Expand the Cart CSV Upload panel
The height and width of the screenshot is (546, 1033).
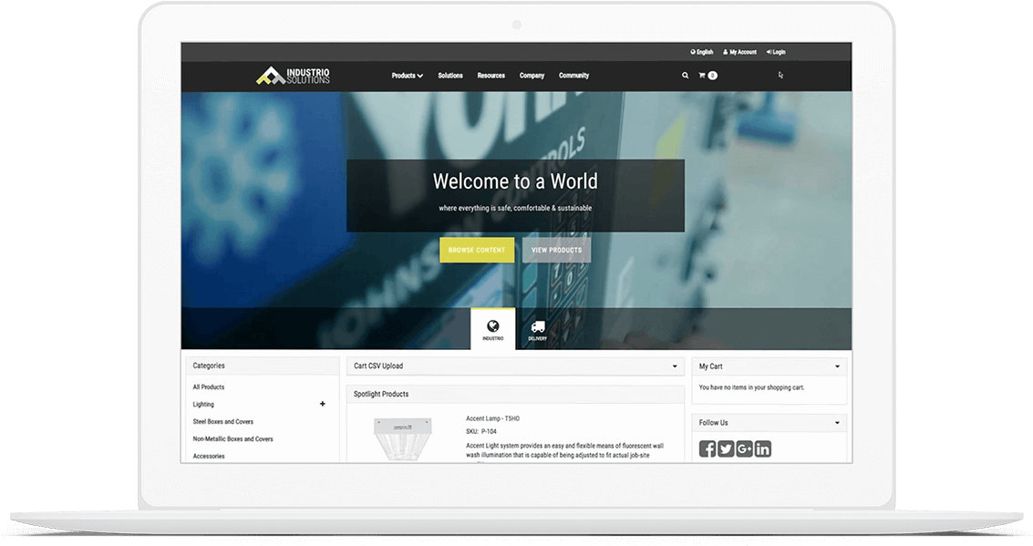pyautogui.click(x=675, y=366)
